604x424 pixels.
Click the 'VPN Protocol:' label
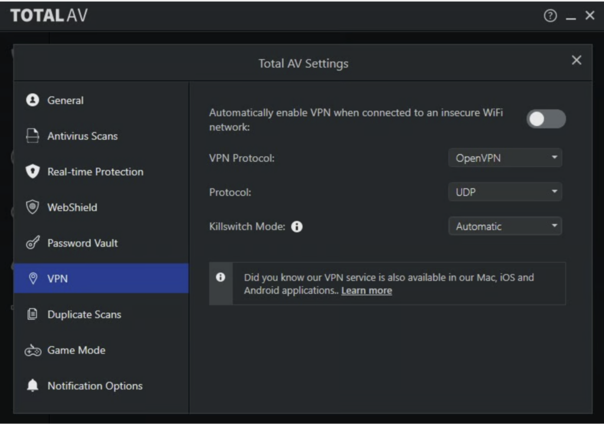(241, 158)
